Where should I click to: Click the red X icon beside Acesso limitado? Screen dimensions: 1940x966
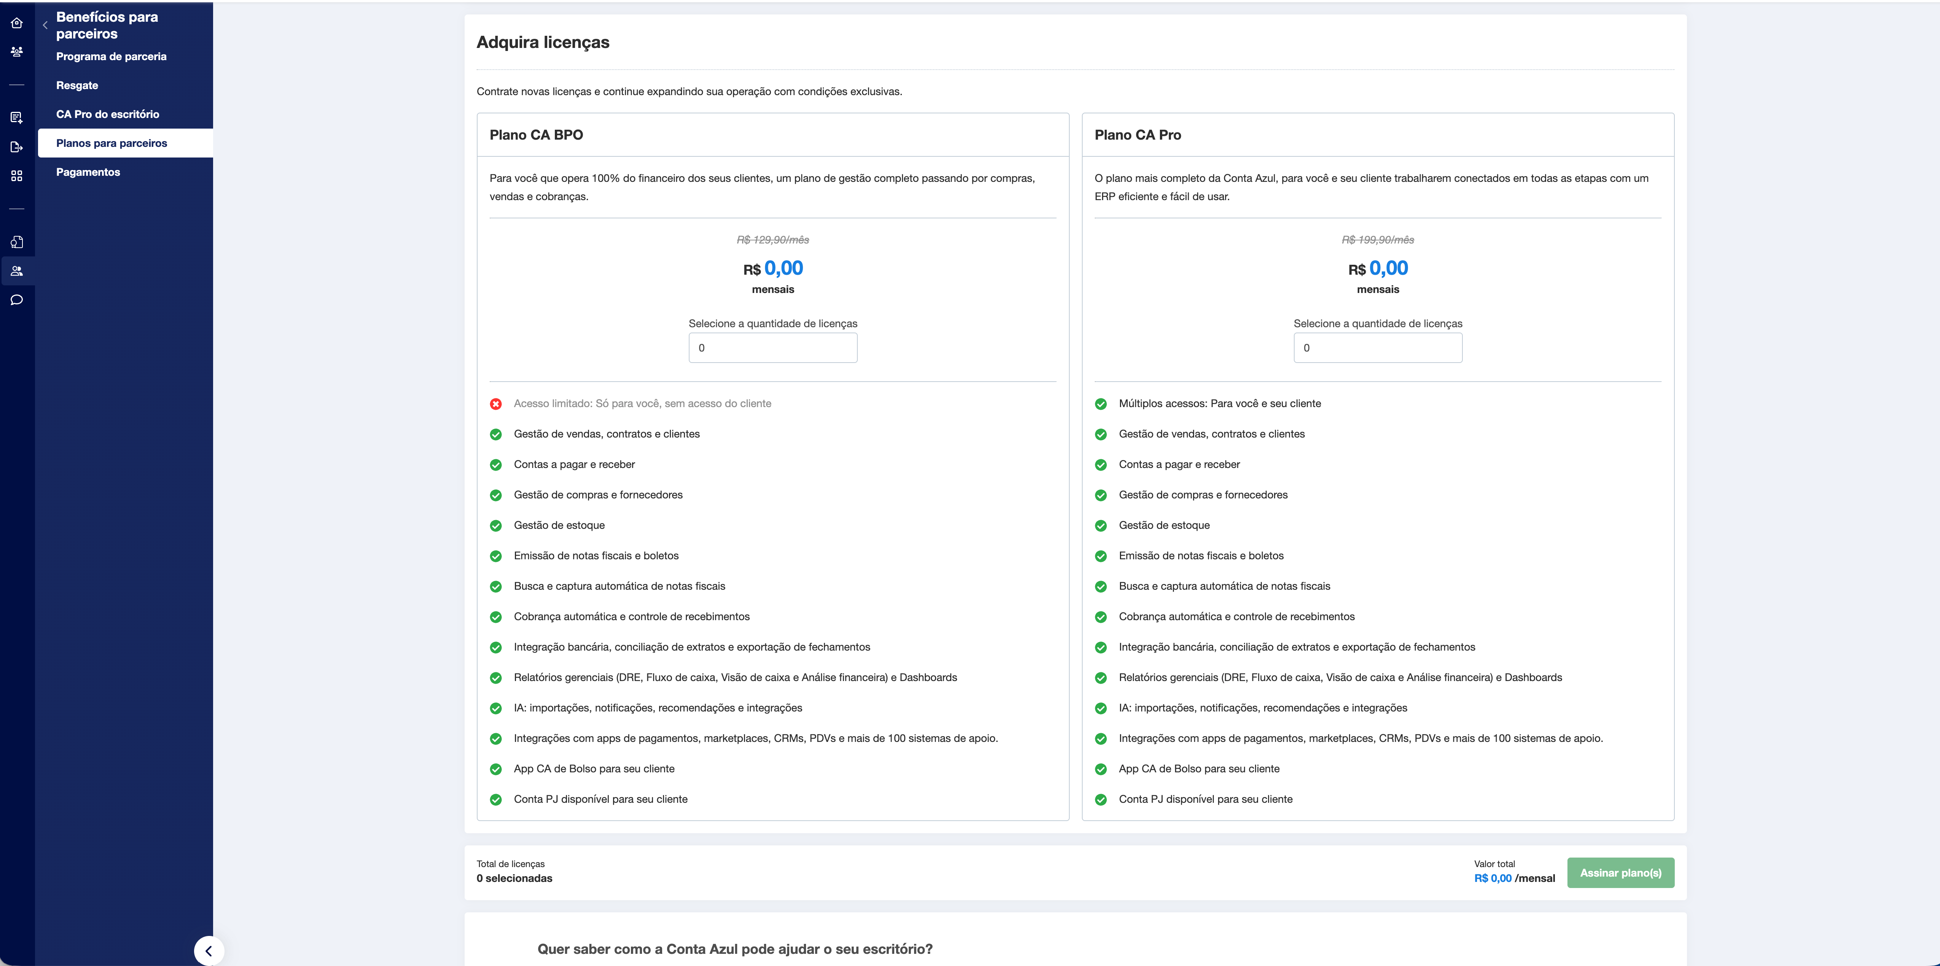click(495, 404)
